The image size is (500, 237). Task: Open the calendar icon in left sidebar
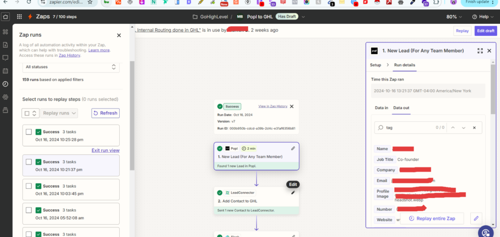(5, 71)
